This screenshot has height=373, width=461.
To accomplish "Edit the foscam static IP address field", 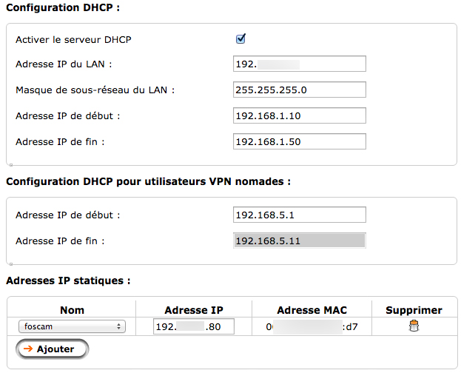I will coord(193,326).
